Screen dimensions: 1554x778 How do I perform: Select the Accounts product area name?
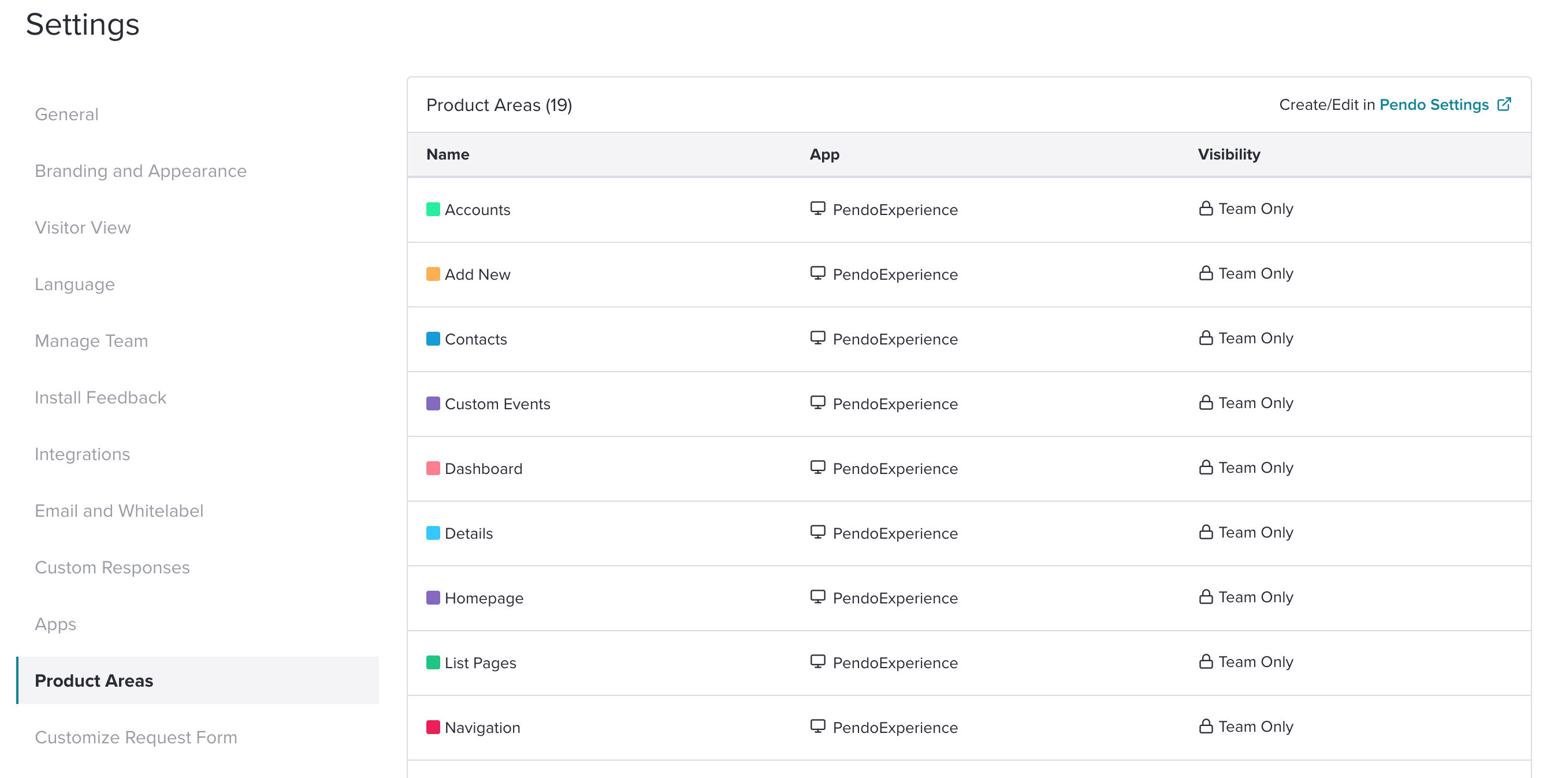pyautogui.click(x=477, y=209)
